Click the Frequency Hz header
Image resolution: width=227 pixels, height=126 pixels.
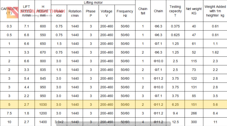[125, 13]
